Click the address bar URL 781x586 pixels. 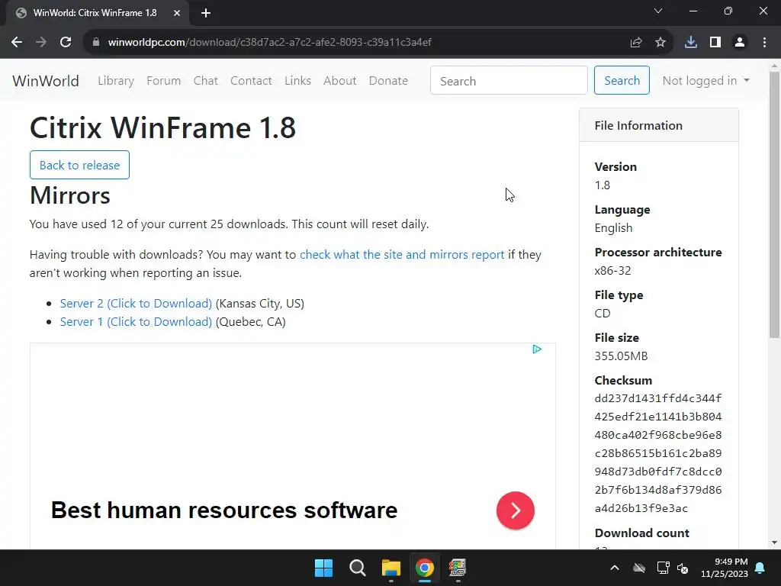(x=269, y=43)
